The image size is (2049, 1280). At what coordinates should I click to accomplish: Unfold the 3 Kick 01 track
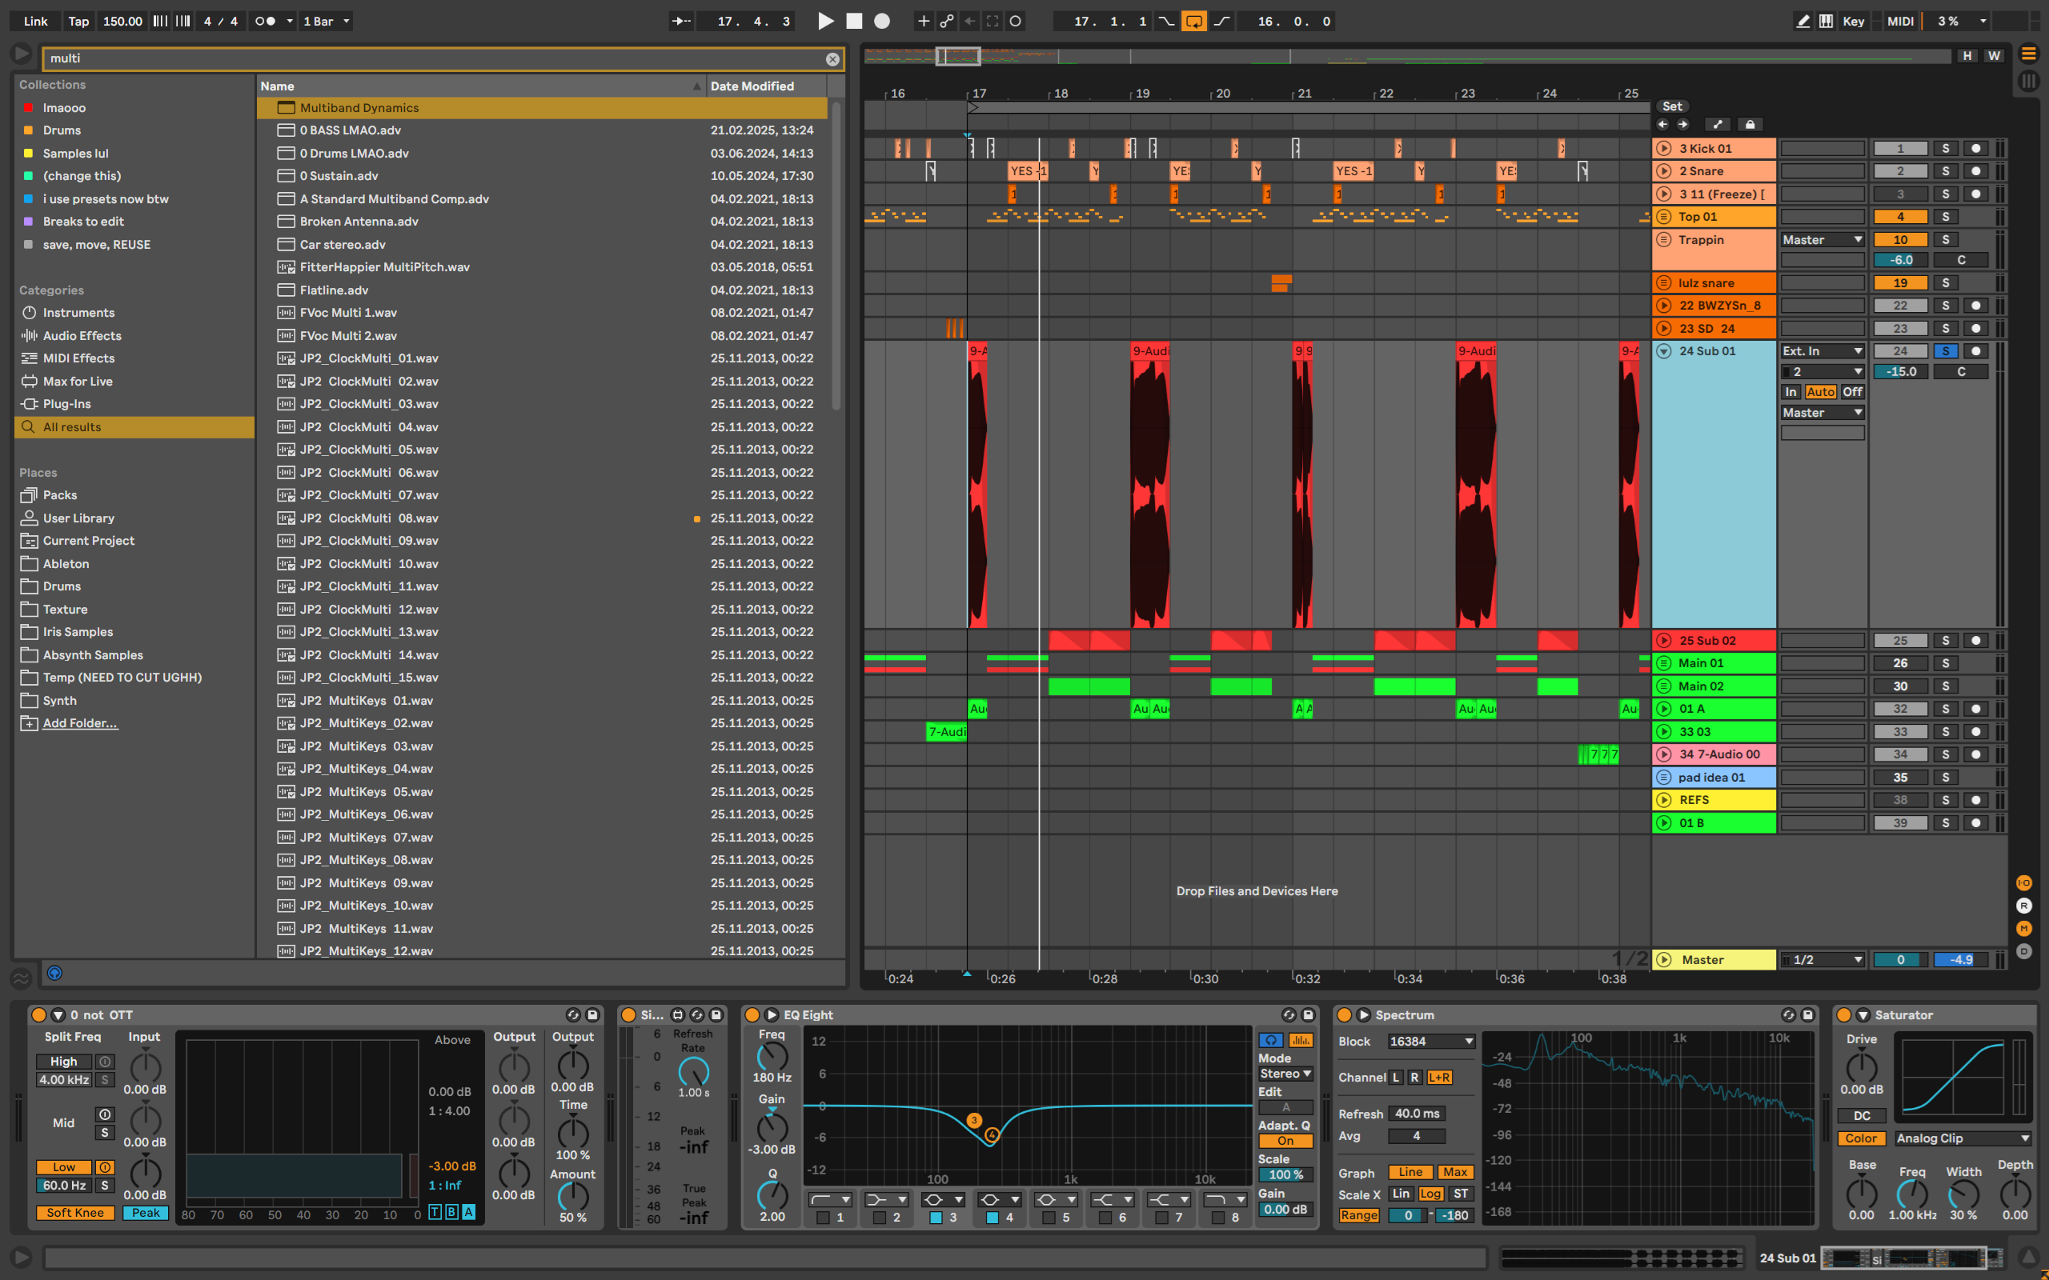[1664, 148]
